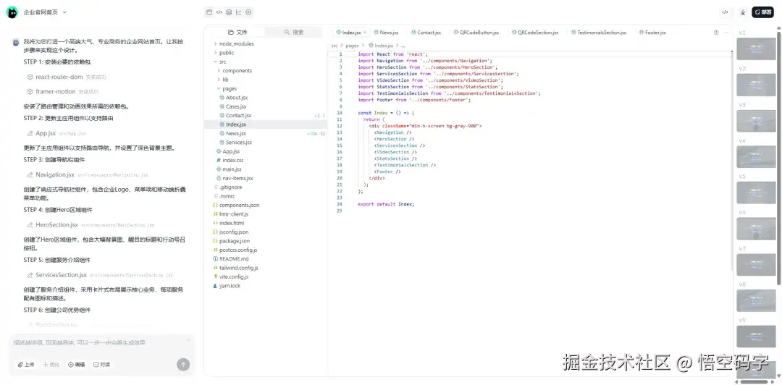782x385 pixels.
Task: Select the 对话 chat mode button
Action: [102, 365]
